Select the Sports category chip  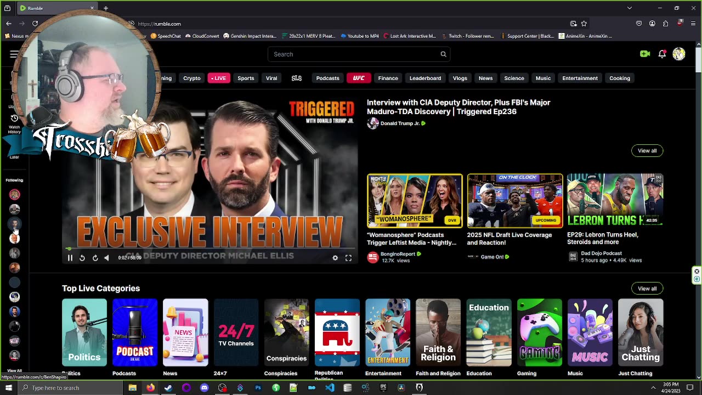tap(246, 78)
